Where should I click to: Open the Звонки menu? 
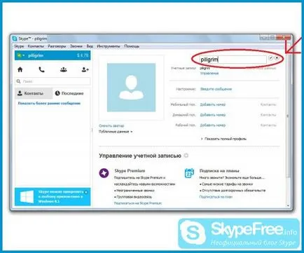(76, 46)
